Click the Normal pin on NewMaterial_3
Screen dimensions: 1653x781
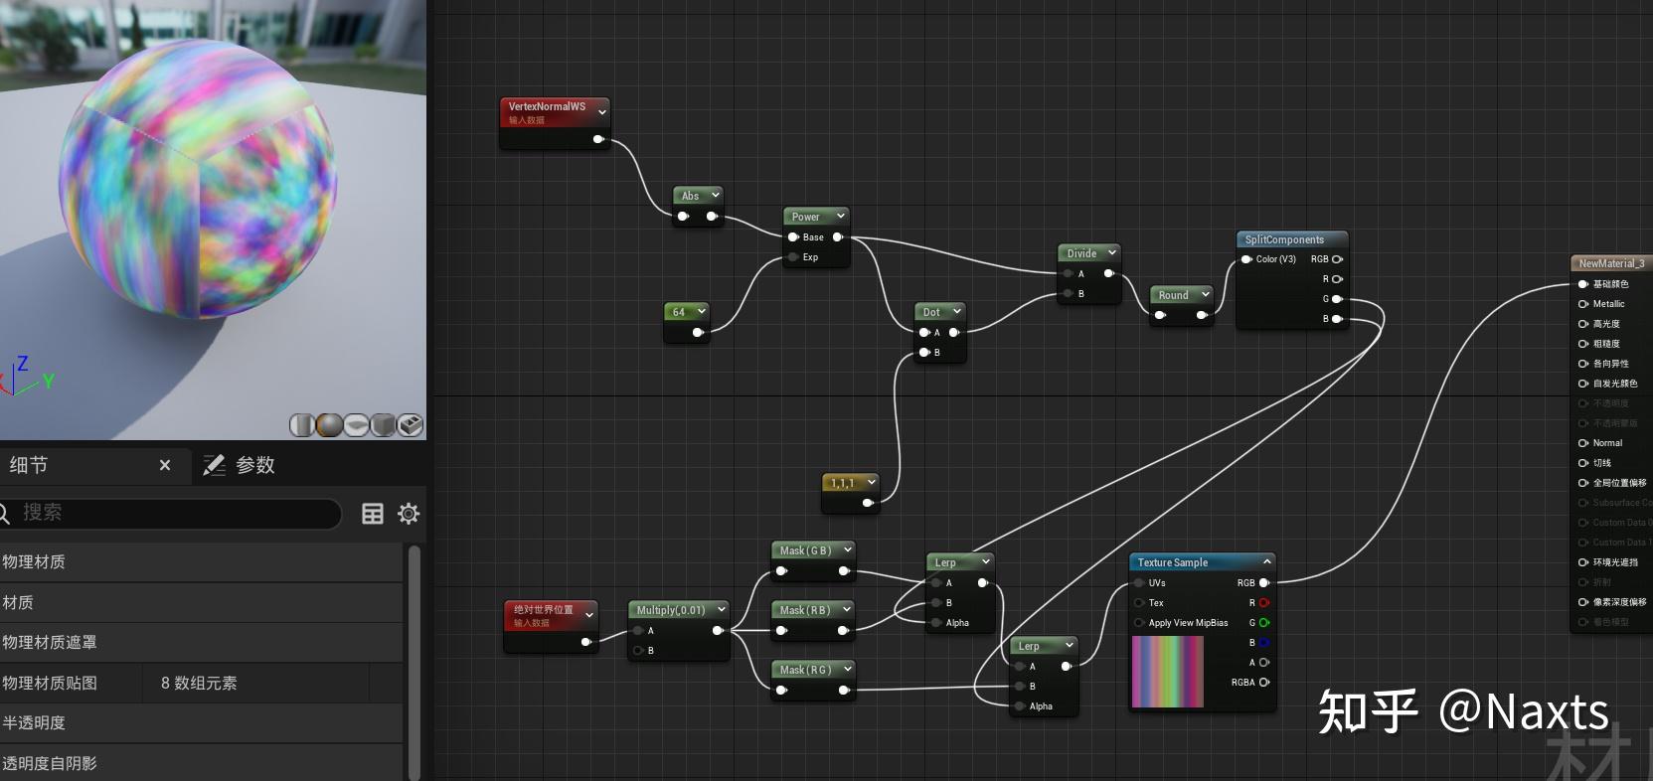point(1583,443)
